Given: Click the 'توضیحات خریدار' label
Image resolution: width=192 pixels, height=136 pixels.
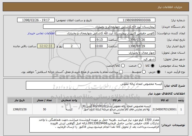Looking at the screenshot, I should coord(173,125).
